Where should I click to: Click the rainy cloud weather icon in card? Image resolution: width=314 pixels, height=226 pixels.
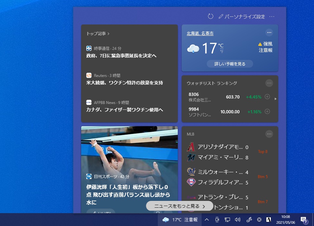193,49
